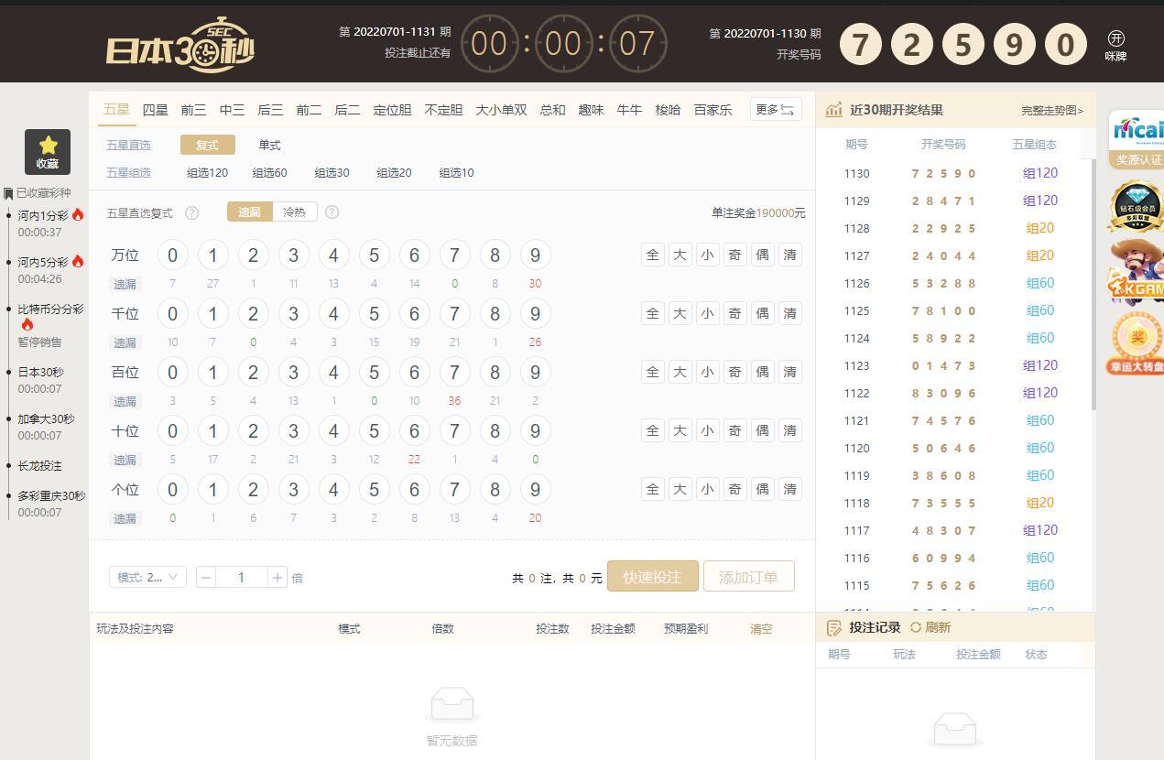Screen dimensions: 1164x760
Task: Click 奇 in 百位 row
Action: point(734,372)
